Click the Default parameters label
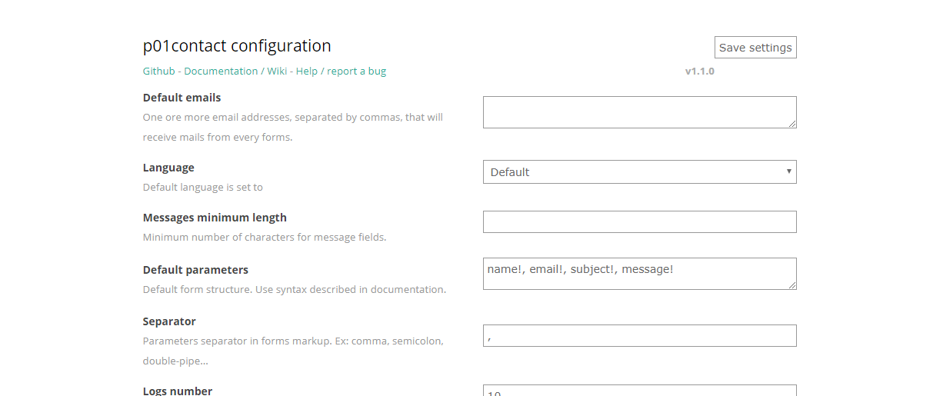This screenshot has width=933, height=396. click(x=195, y=270)
